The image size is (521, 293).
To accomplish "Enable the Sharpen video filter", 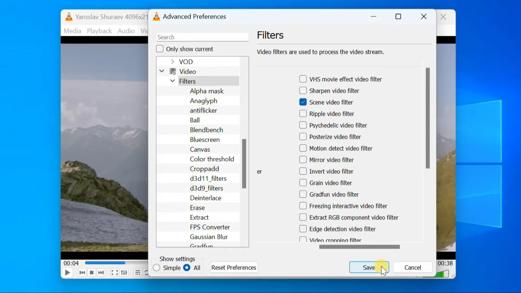I will coord(303,91).
